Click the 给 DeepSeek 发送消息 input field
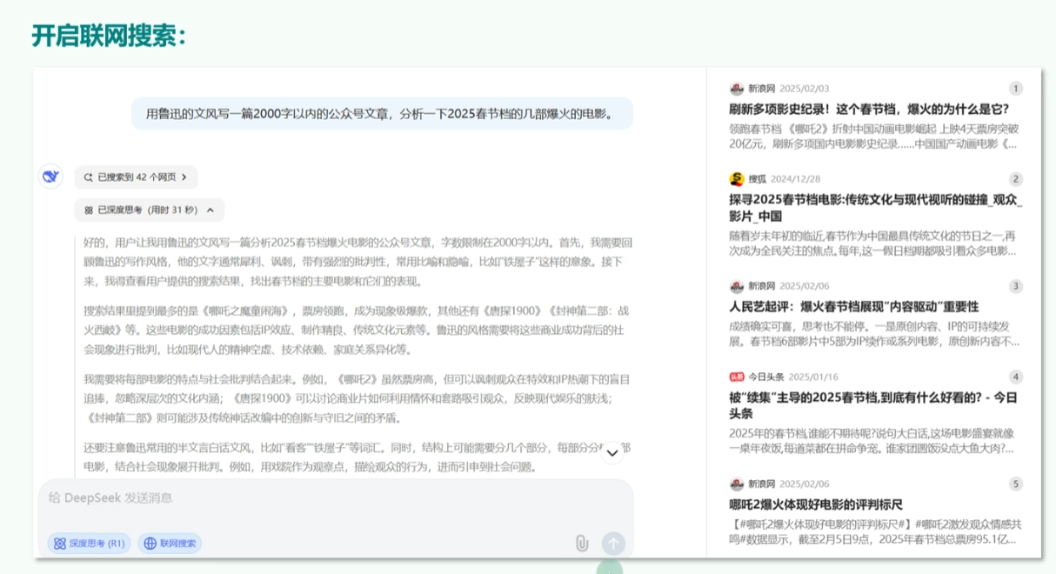 pyautogui.click(x=335, y=498)
